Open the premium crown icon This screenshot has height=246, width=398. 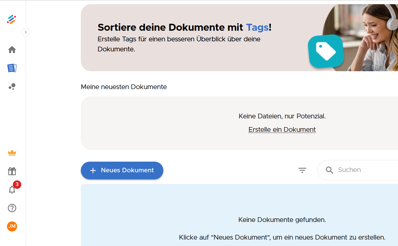click(12, 153)
